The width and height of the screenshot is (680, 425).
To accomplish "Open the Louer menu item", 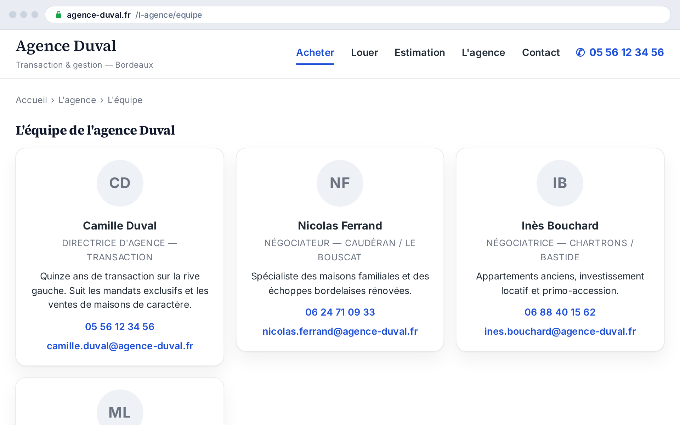I will (x=364, y=52).
